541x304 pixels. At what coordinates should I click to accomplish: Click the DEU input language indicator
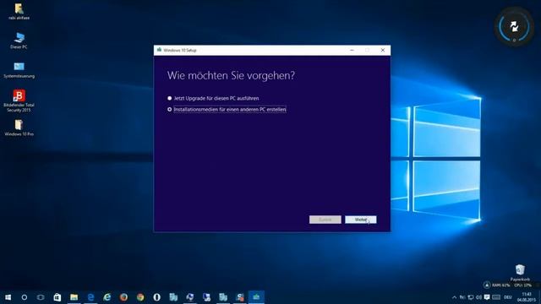tap(507, 297)
